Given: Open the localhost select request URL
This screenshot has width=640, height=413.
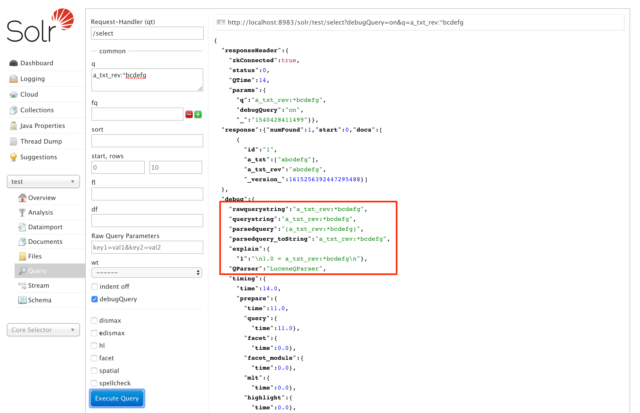Looking at the screenshot, I should pyautogui.click(x=345, y=22).
